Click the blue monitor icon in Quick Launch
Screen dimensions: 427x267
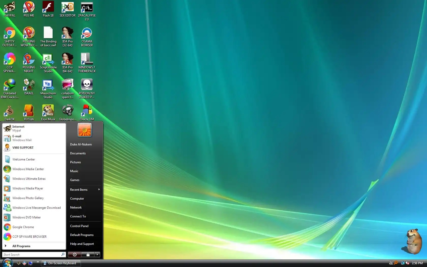30,263
